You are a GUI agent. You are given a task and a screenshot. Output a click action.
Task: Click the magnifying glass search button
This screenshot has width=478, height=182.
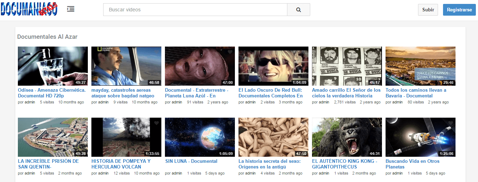point(298,10)
